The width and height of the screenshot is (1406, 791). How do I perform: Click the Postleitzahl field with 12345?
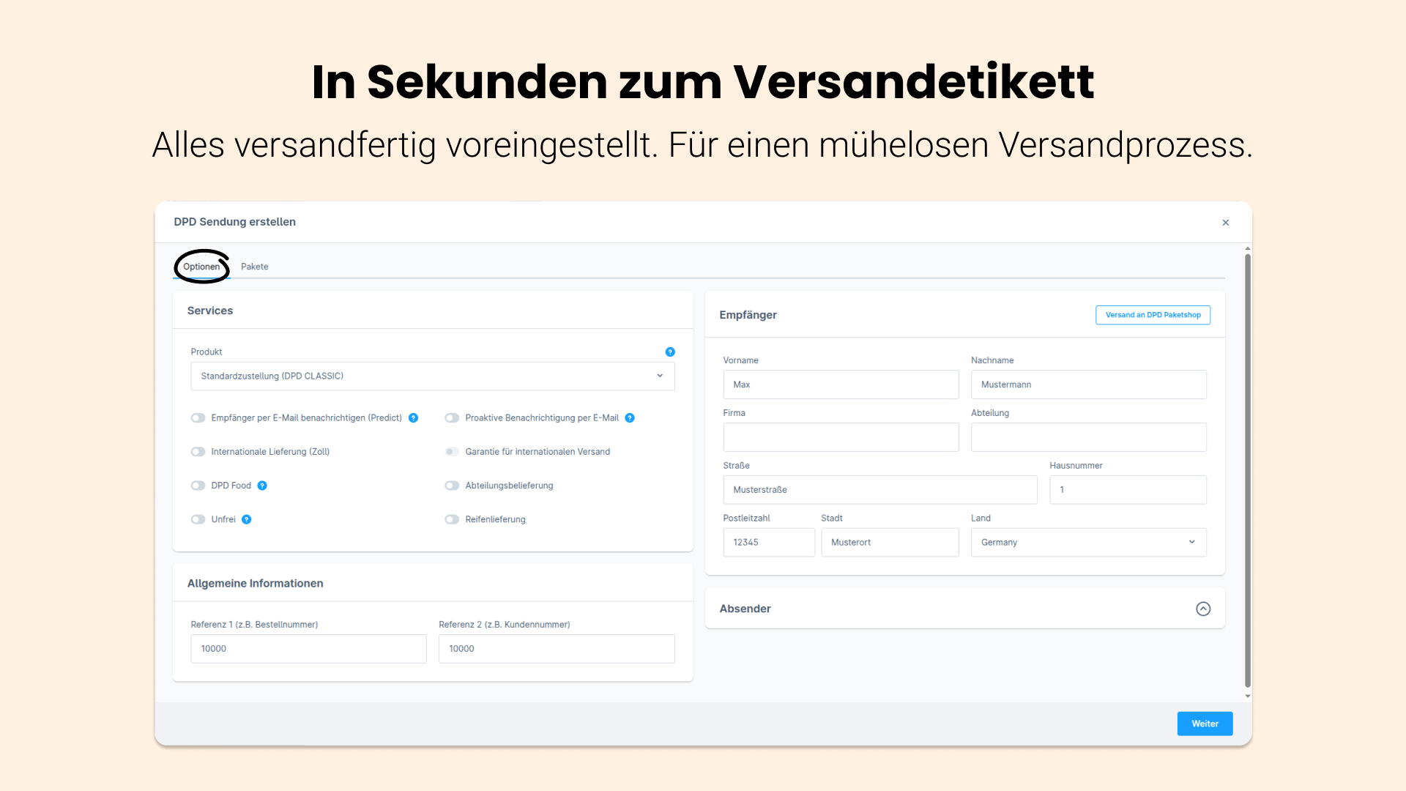tap(769, 543)
